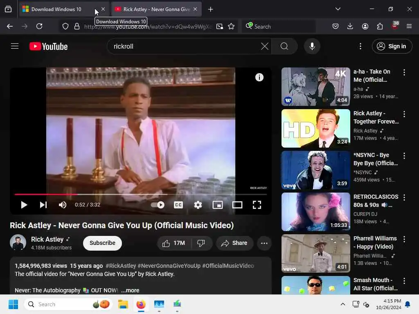
Task: Skip to the next video
Action: pyautogui.click(x=43, y=205)
